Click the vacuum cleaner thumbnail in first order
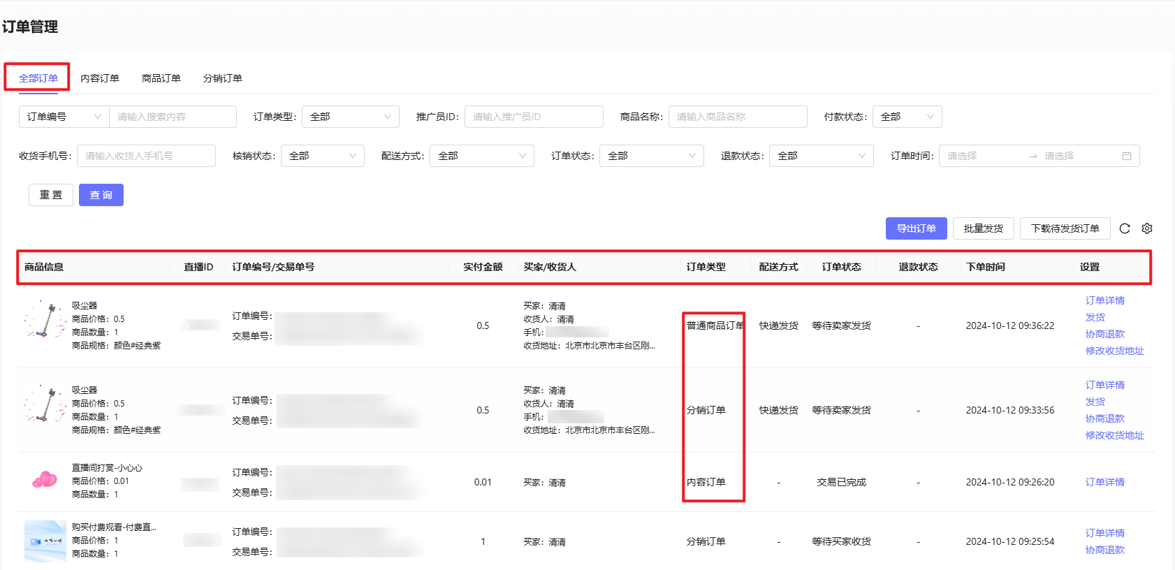Screen dimensions: 1175x570 coord(45,320)
